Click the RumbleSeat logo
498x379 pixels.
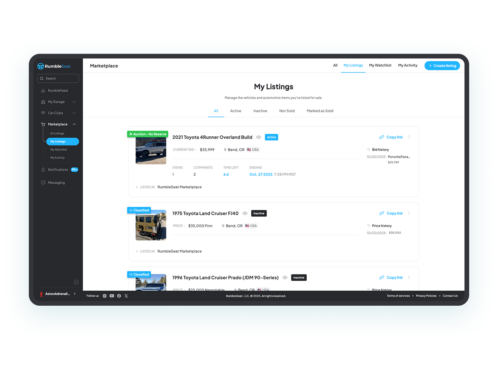(x=53, y=66)
